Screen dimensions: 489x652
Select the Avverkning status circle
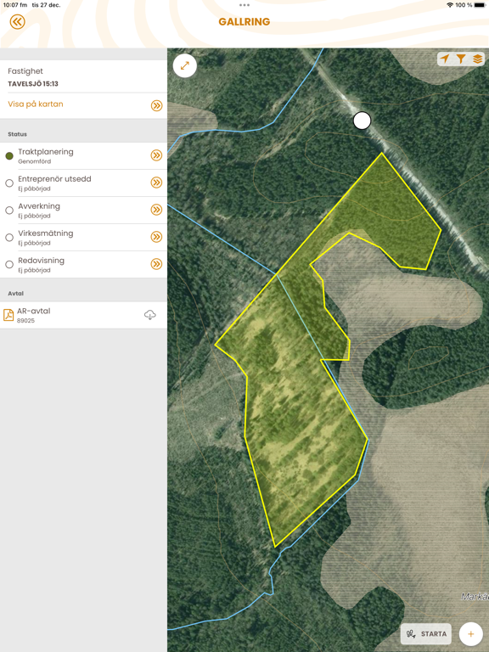tap(9, 211)
